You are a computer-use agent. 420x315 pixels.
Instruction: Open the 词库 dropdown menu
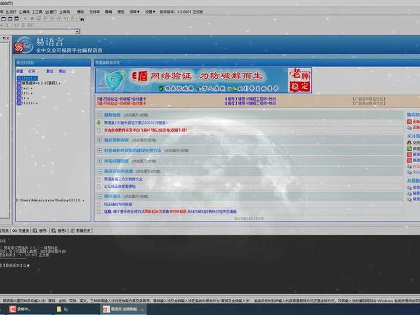coord(134,12)
